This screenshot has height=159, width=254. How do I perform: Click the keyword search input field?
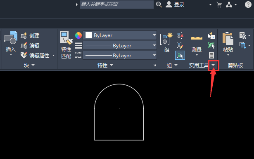pos(117,5)
